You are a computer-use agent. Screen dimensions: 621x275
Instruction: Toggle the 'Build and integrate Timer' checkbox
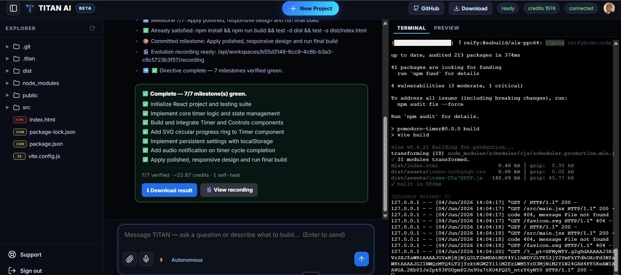[145, 122]
